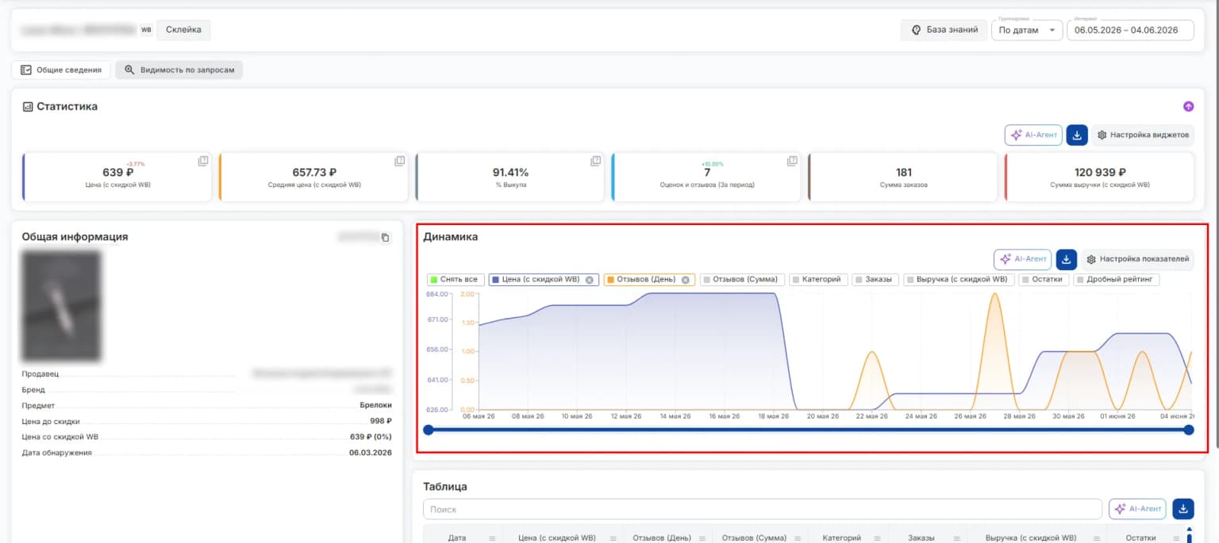Open Настройка показателей settings

(1137, 259)
